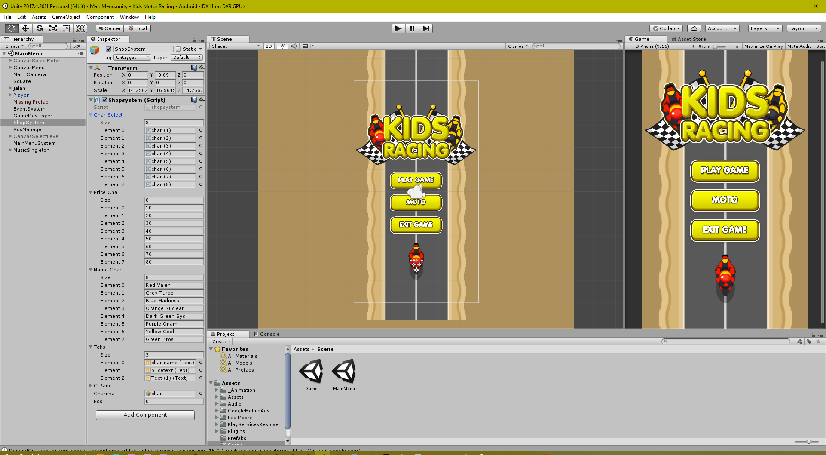Edit Element 0 price value field
This screenshot has height=455, width=826.
[174, 208]
